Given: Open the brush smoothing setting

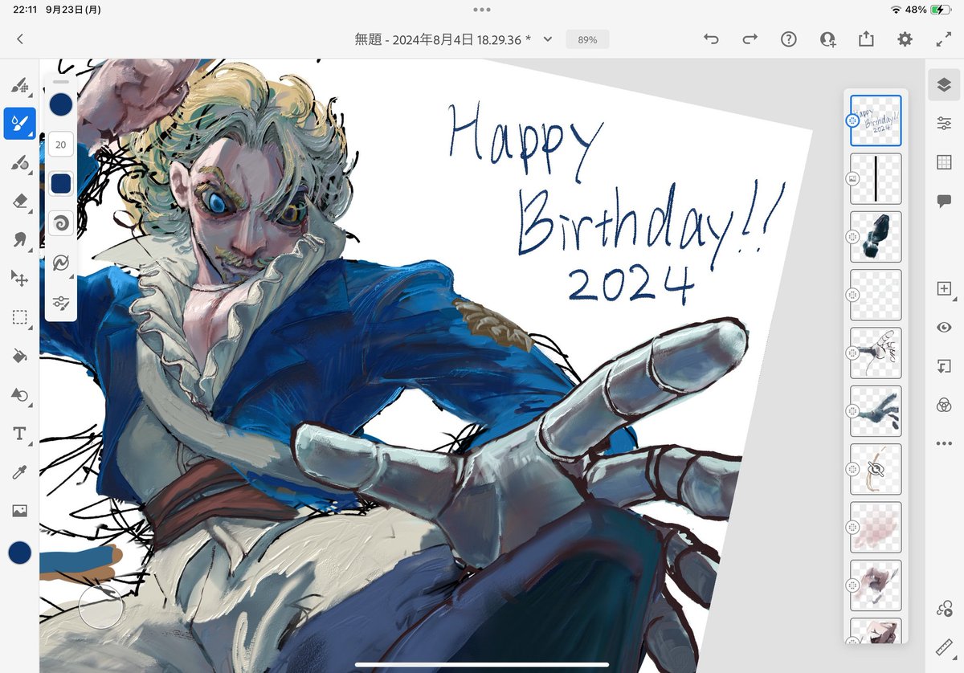Looking at the screenshot, I should point(61,263).
